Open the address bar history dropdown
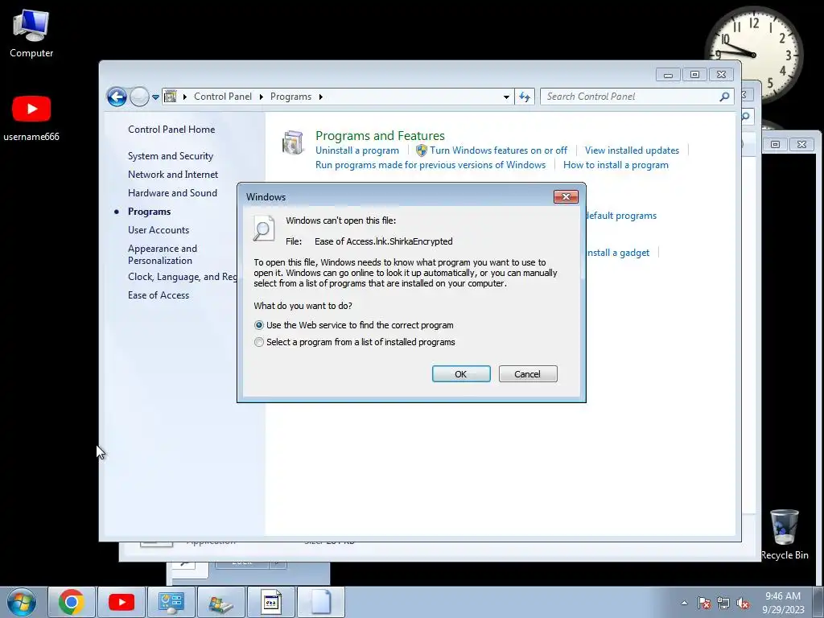The image size is (824, 618). (x=506, y=97)
